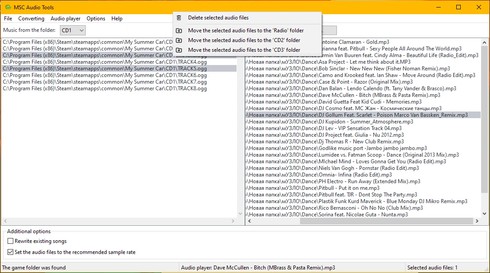This screenshot has width=490, height=273.
Task: Select PH Electro - Run Away (Extended Mix).mp3
Action: [x=363, y=181]
